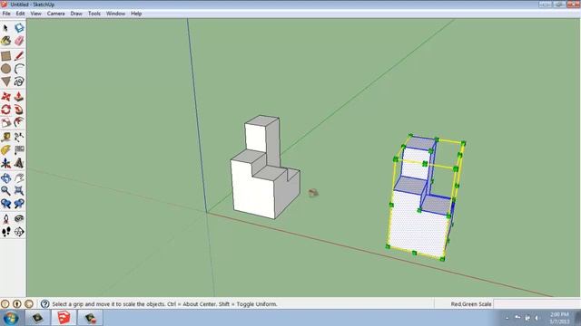Pick the Tape Measure tool
581x326 pixels.
(x=5, y=138)
